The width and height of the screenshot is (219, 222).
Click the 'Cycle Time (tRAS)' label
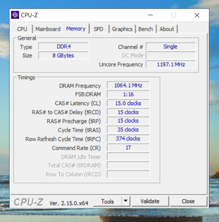pyautogui.click(x=79, y=130)
